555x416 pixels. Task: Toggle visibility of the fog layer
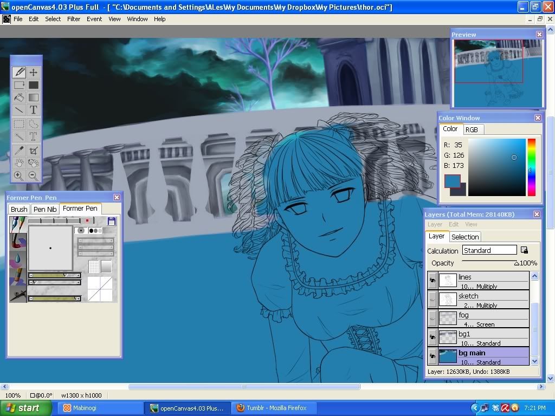(432, 318)
